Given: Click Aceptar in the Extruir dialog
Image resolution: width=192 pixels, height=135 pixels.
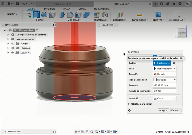Looking at the screenshot, I should (163, 110).
